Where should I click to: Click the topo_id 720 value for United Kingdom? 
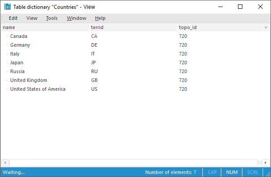coord(183,80)
